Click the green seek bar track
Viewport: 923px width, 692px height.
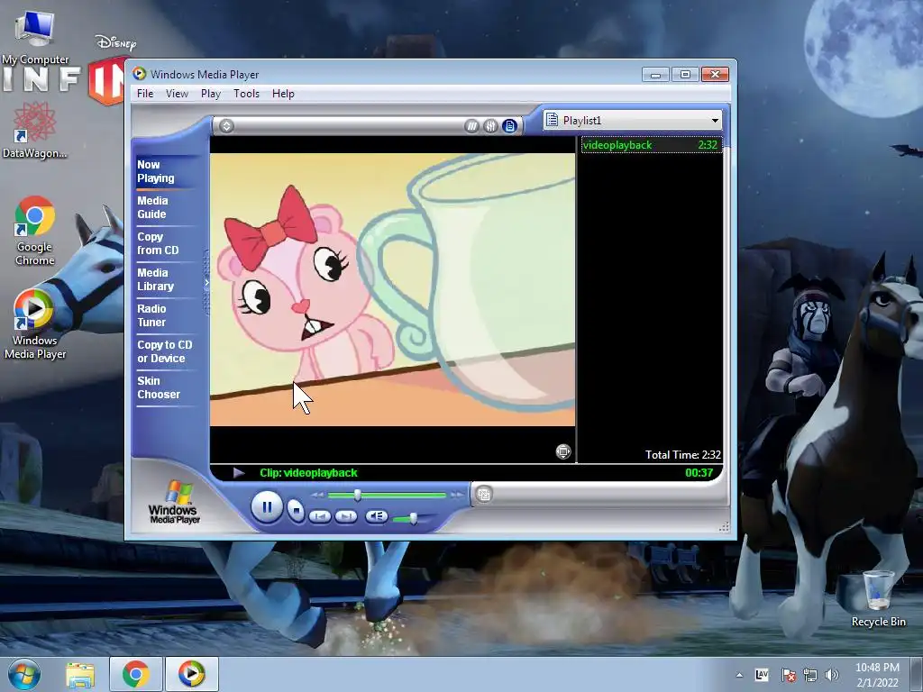(x=387, y=495)
